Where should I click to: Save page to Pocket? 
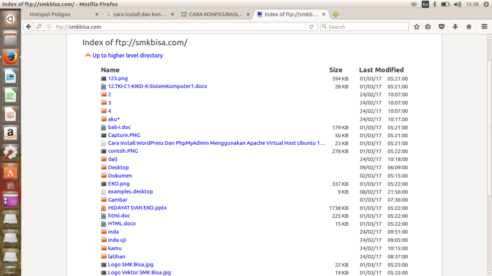[x=442, y=26]
